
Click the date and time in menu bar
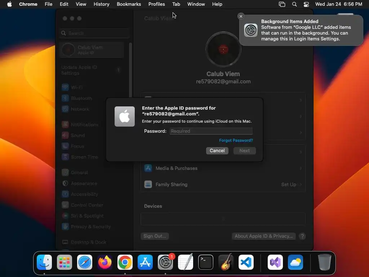[339, 4]
